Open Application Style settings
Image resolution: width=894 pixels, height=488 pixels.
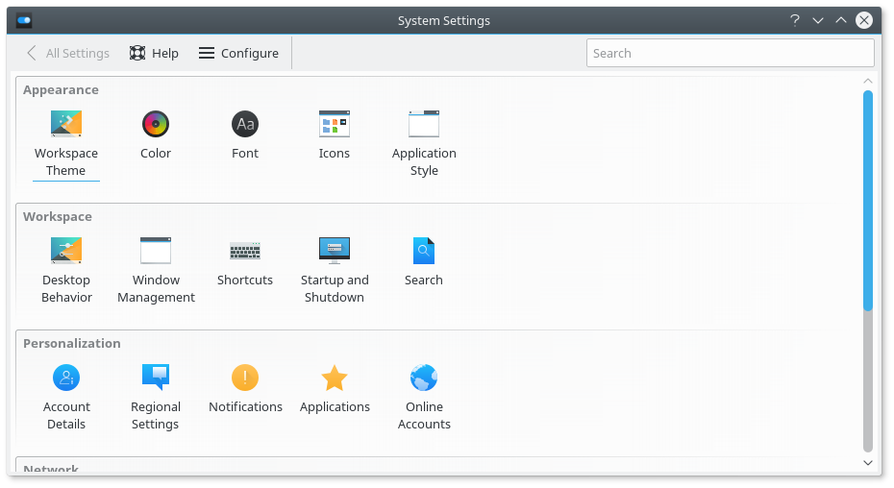click(x=424, y=143)
